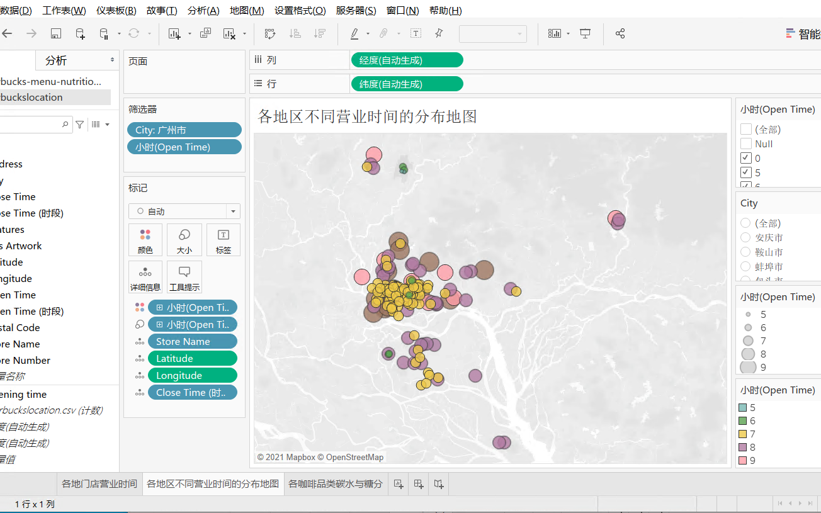The image size is (821, 513).
Task: Open the Presentation mode icon
Action: (585, 33)
